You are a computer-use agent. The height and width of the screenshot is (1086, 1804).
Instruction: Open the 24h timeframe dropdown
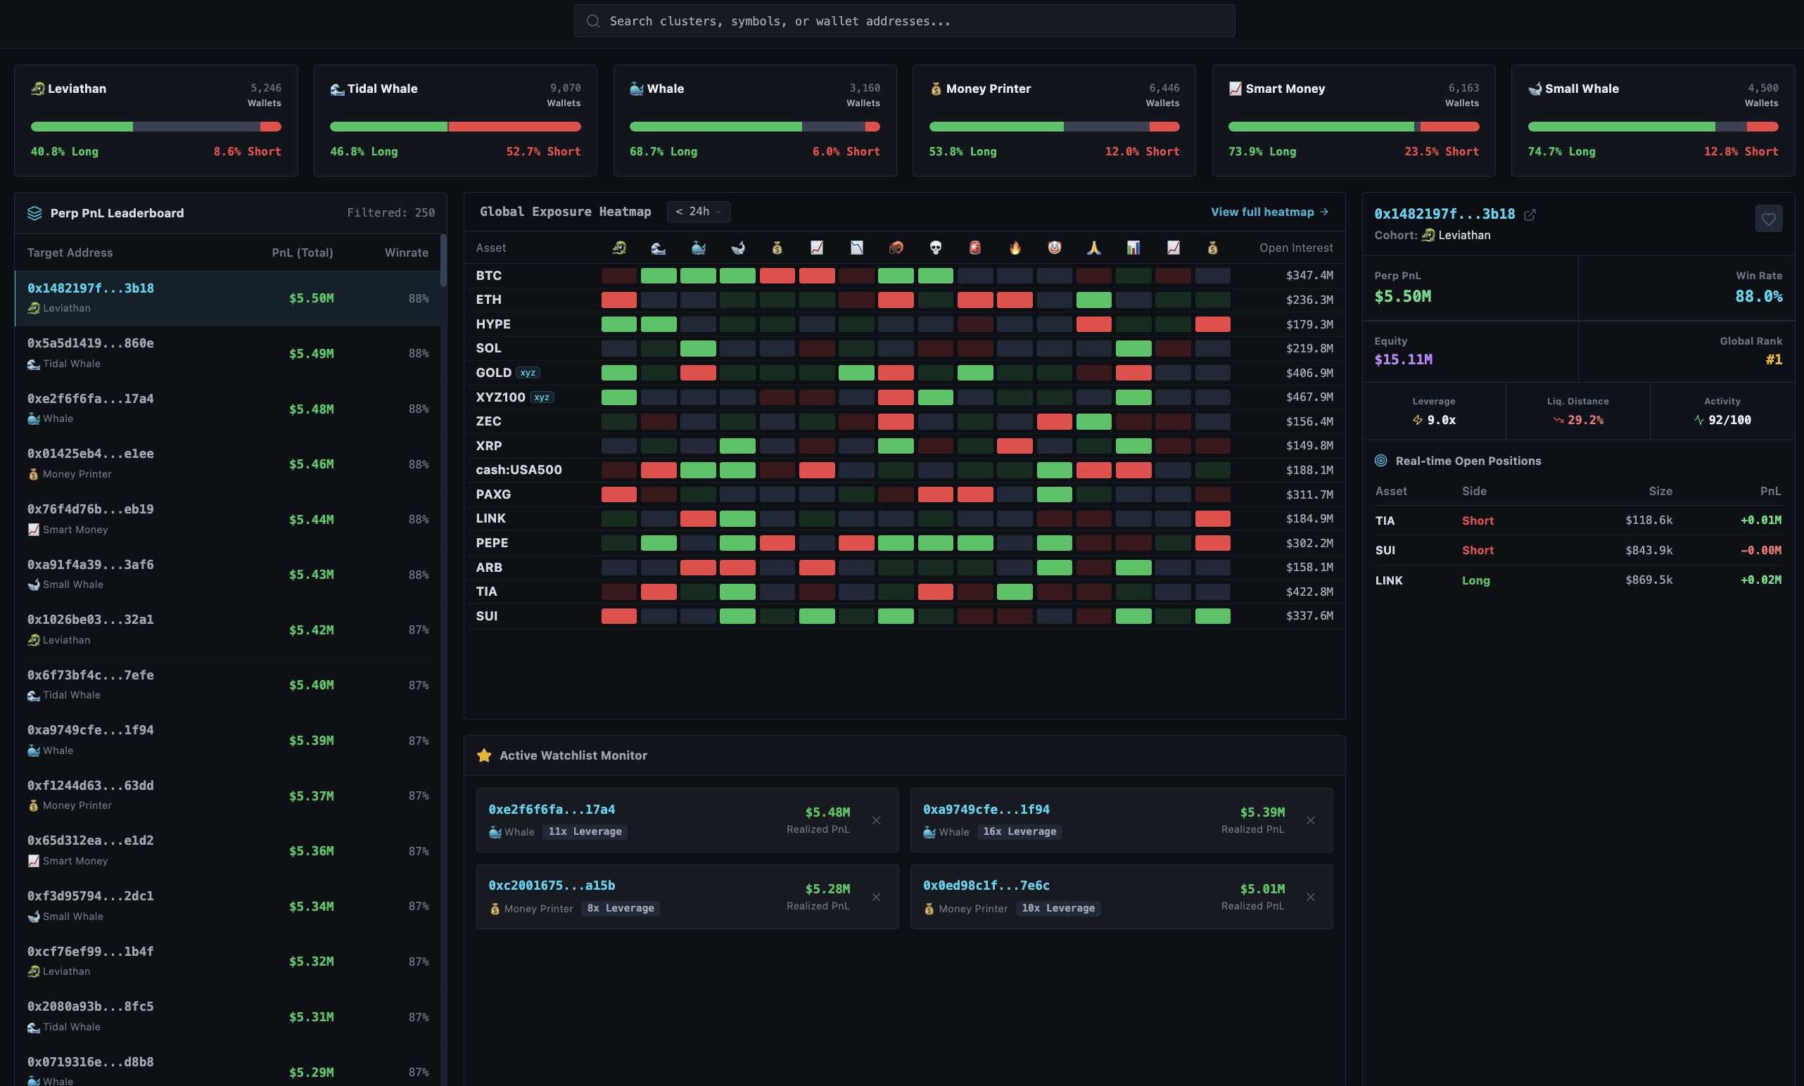[x=698, y=212]
